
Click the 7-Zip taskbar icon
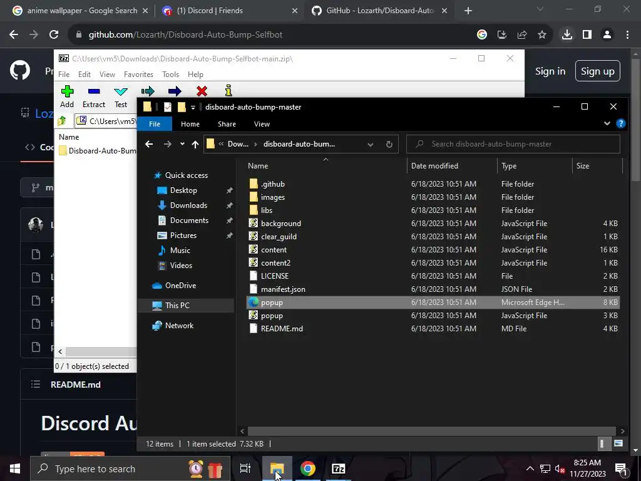pos(339,468)
